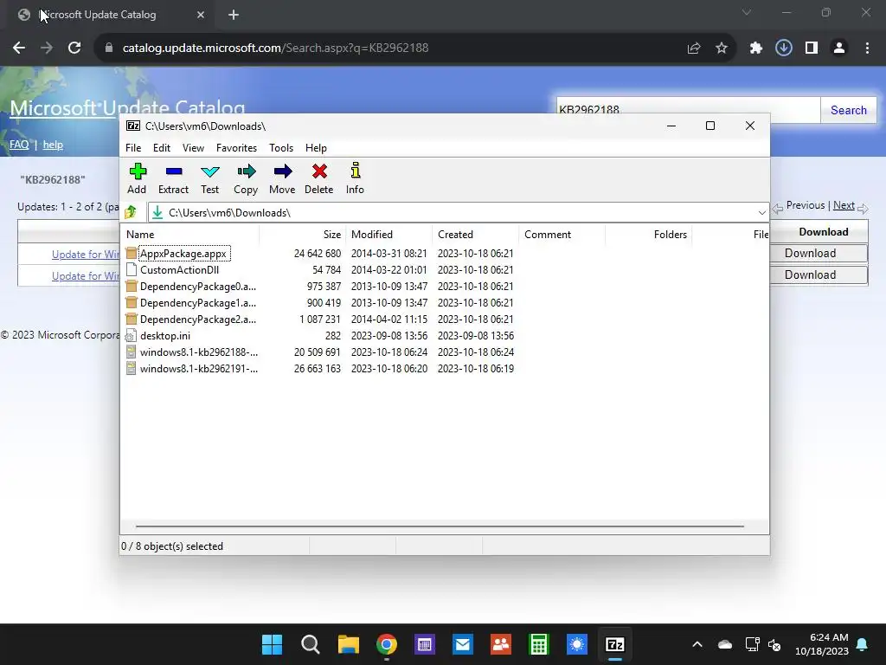Click the Folders column header
This screenshot has height=665, width=886.
(x=649, y=234)
